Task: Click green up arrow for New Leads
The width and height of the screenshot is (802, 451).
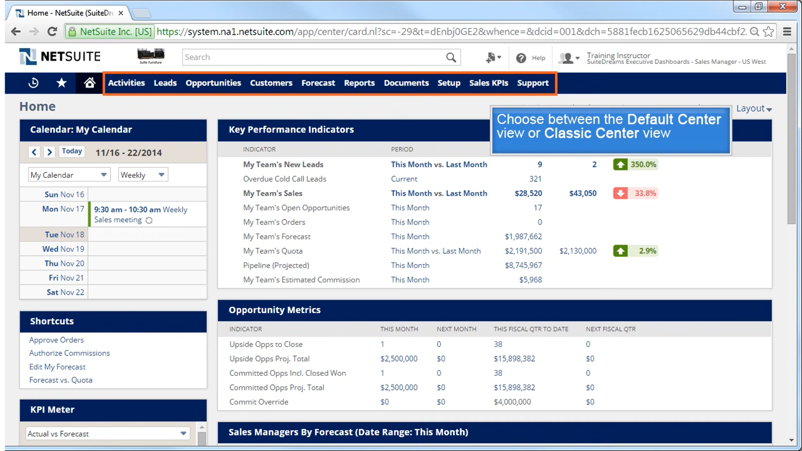Action: tap(620, 165)
